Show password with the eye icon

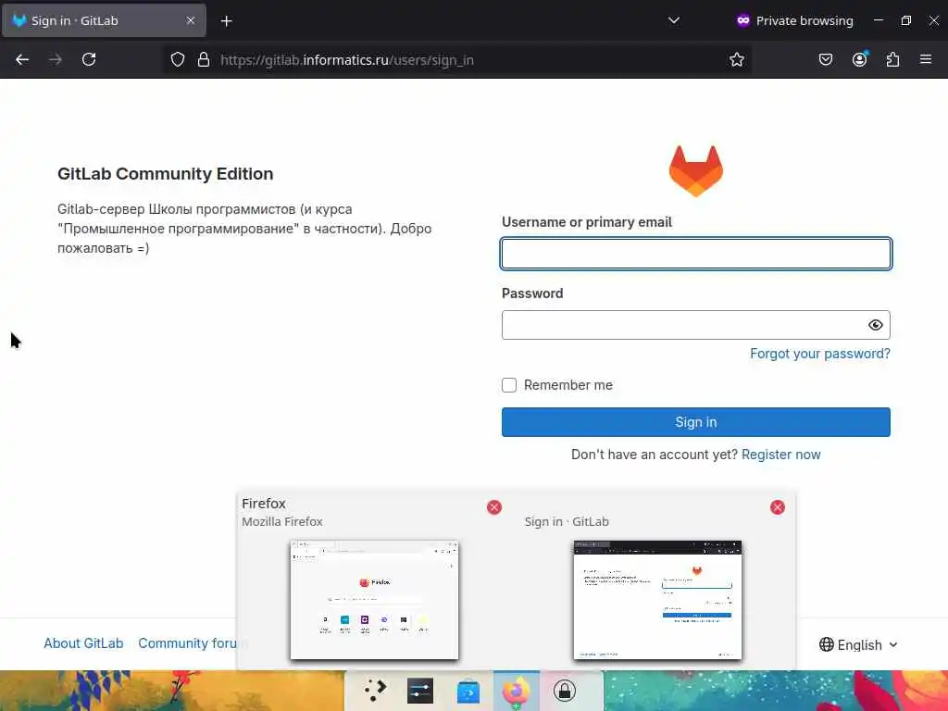click(x=875, y=325)
